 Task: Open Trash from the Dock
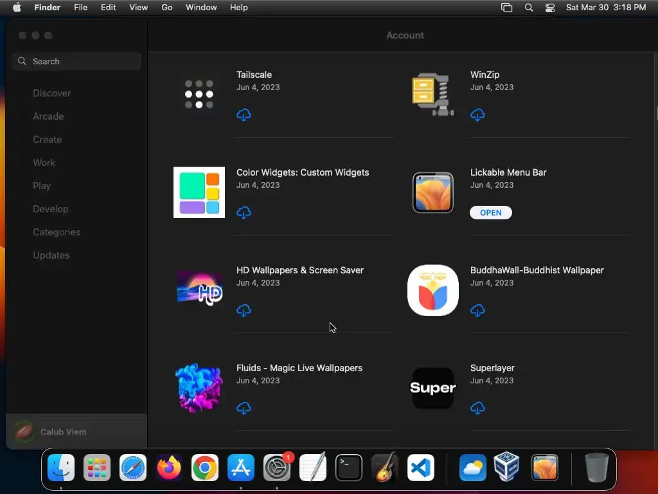[x=596, y=467]
